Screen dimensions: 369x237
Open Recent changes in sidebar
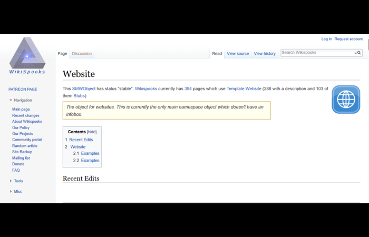(26, 115)
